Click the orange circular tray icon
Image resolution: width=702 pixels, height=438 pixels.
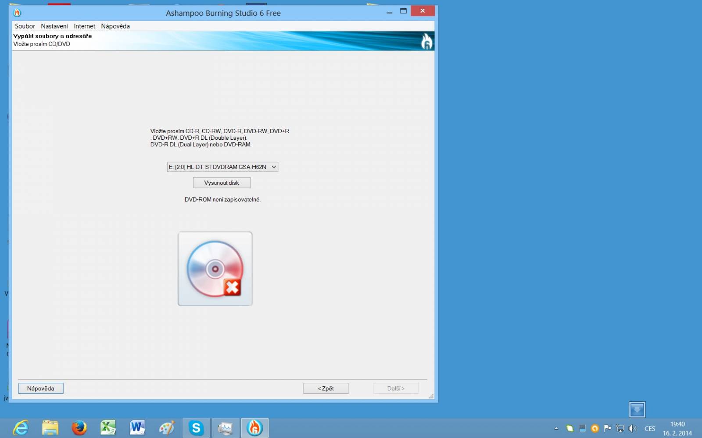(595, 428)
